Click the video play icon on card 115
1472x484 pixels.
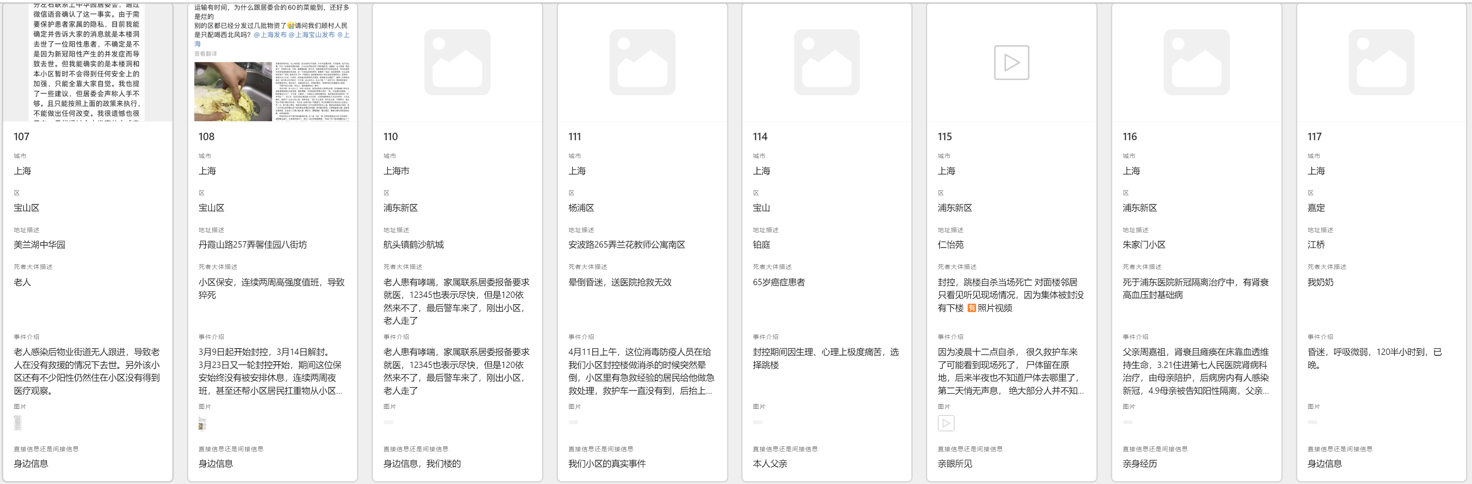(1012, 62)
